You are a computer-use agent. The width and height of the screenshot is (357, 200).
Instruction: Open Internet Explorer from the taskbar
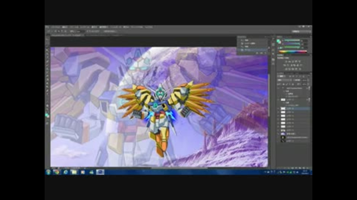tap(65, 172)
